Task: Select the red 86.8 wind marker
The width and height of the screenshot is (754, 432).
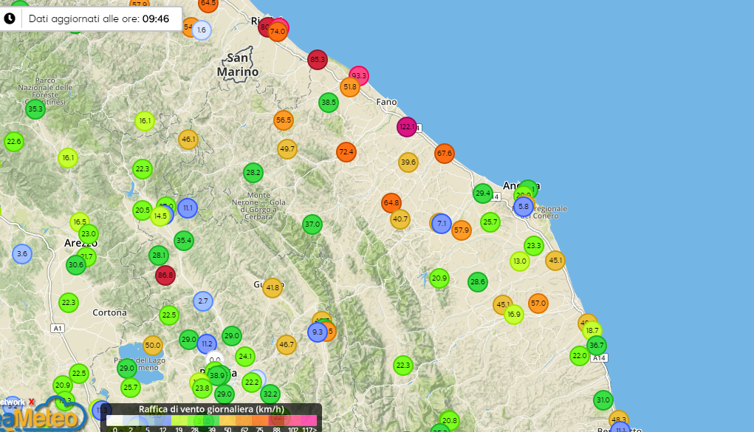Action: [x=165, y=275]
